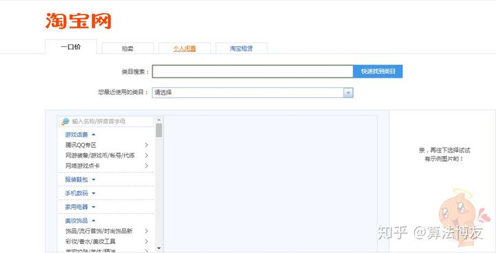Switch to the 拍卖 tab
This screenshot has height=253, width=496.
[x=128, y=49]
